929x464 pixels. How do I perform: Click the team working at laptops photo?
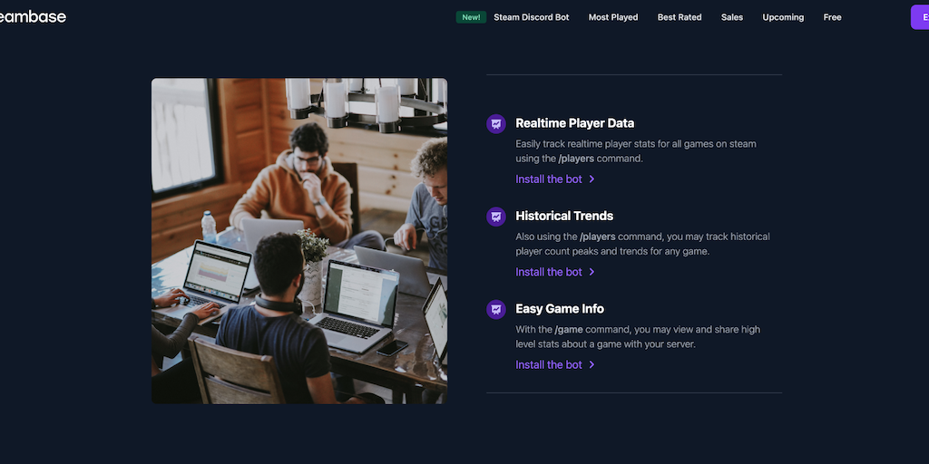click(299, 241)
